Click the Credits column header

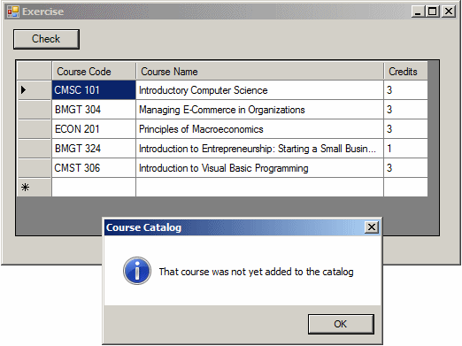(x=405, y=71)
